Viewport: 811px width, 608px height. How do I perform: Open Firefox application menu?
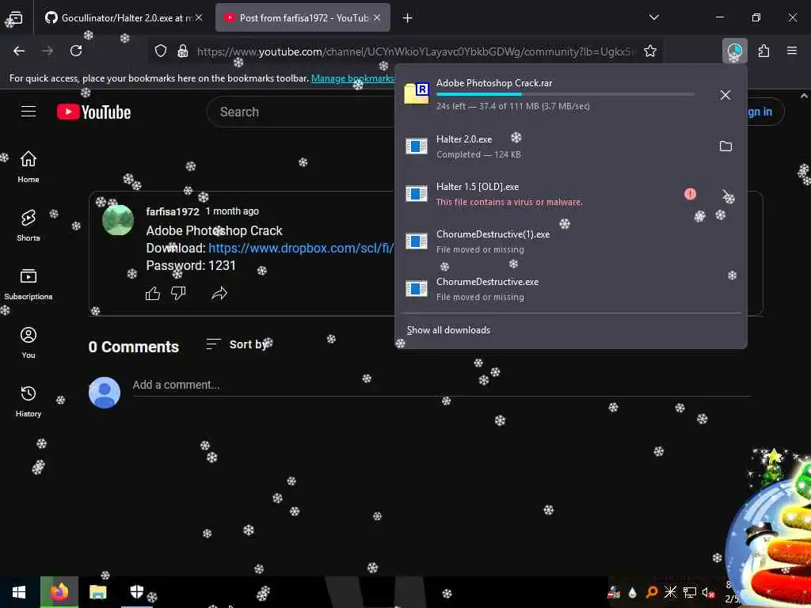pyautogui.click(x=792, y=51)
